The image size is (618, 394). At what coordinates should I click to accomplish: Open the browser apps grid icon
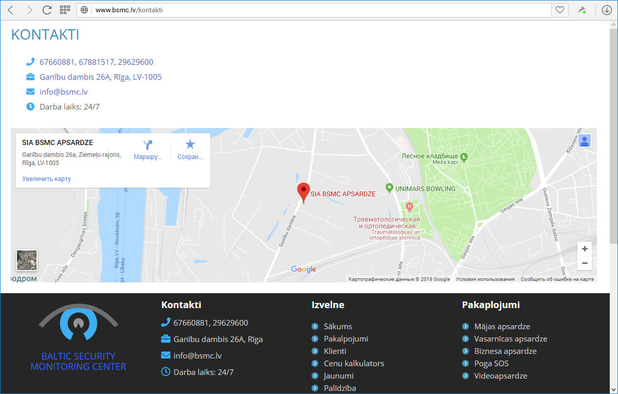(x=65, y=10)
